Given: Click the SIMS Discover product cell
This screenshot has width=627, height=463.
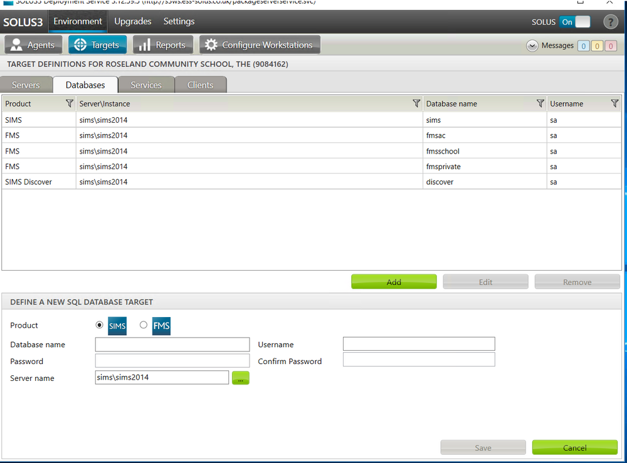Looking at the screenshot, I should pos(39,182).
